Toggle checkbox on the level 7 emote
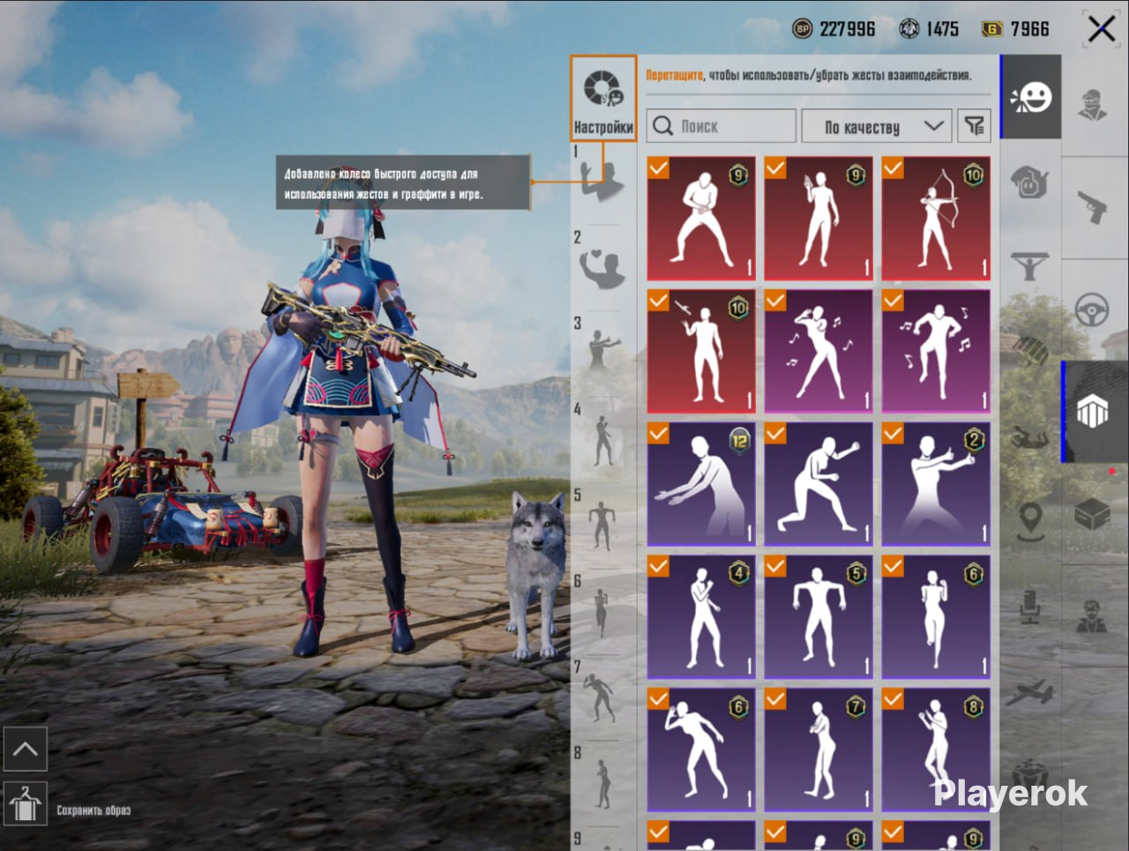Viewport: 1129px width, 851px height. [x=776, y=699]
